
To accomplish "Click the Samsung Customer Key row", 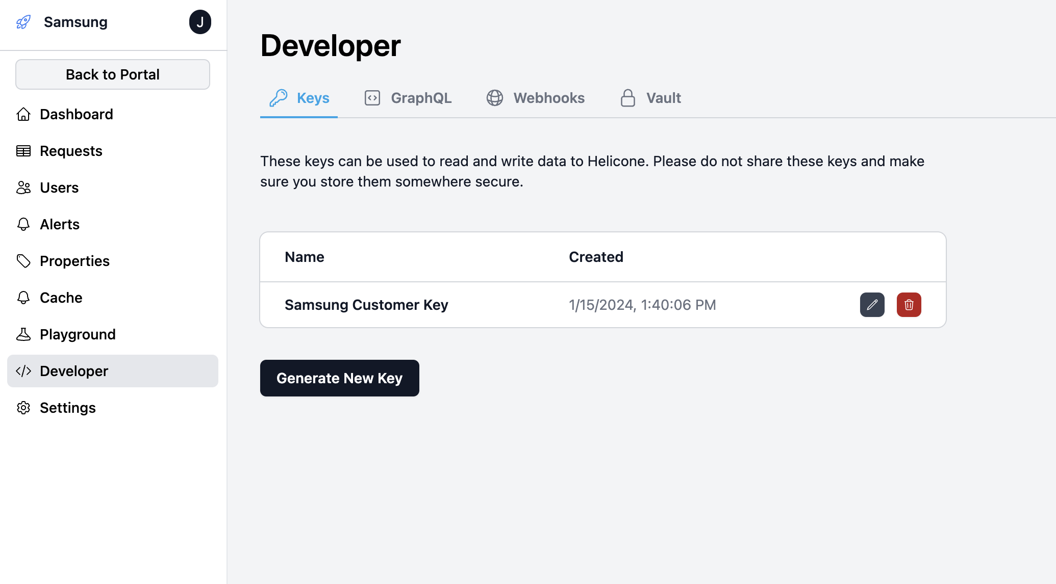I will coord(366,304).
